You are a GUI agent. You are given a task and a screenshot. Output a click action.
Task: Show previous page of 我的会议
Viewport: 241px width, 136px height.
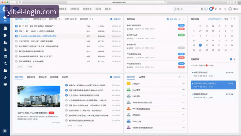(x=180, y=19)
